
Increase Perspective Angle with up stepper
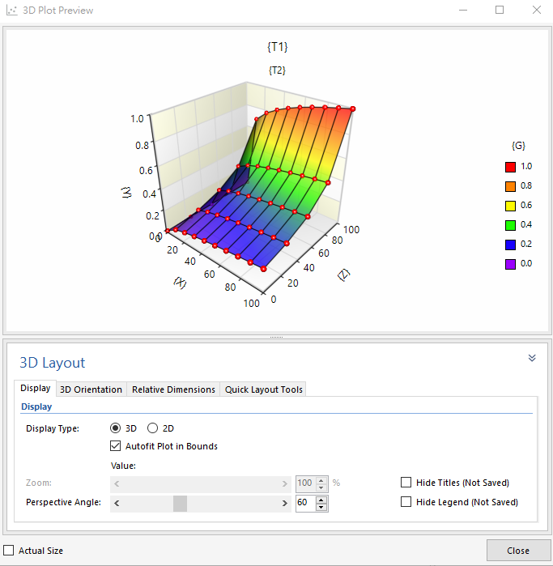click(321, 500)
